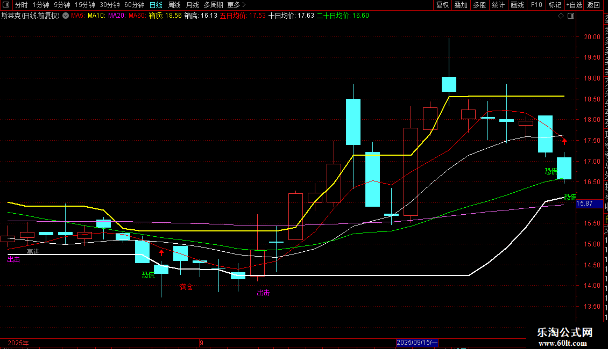Click the MA20 indicator label

117,16
